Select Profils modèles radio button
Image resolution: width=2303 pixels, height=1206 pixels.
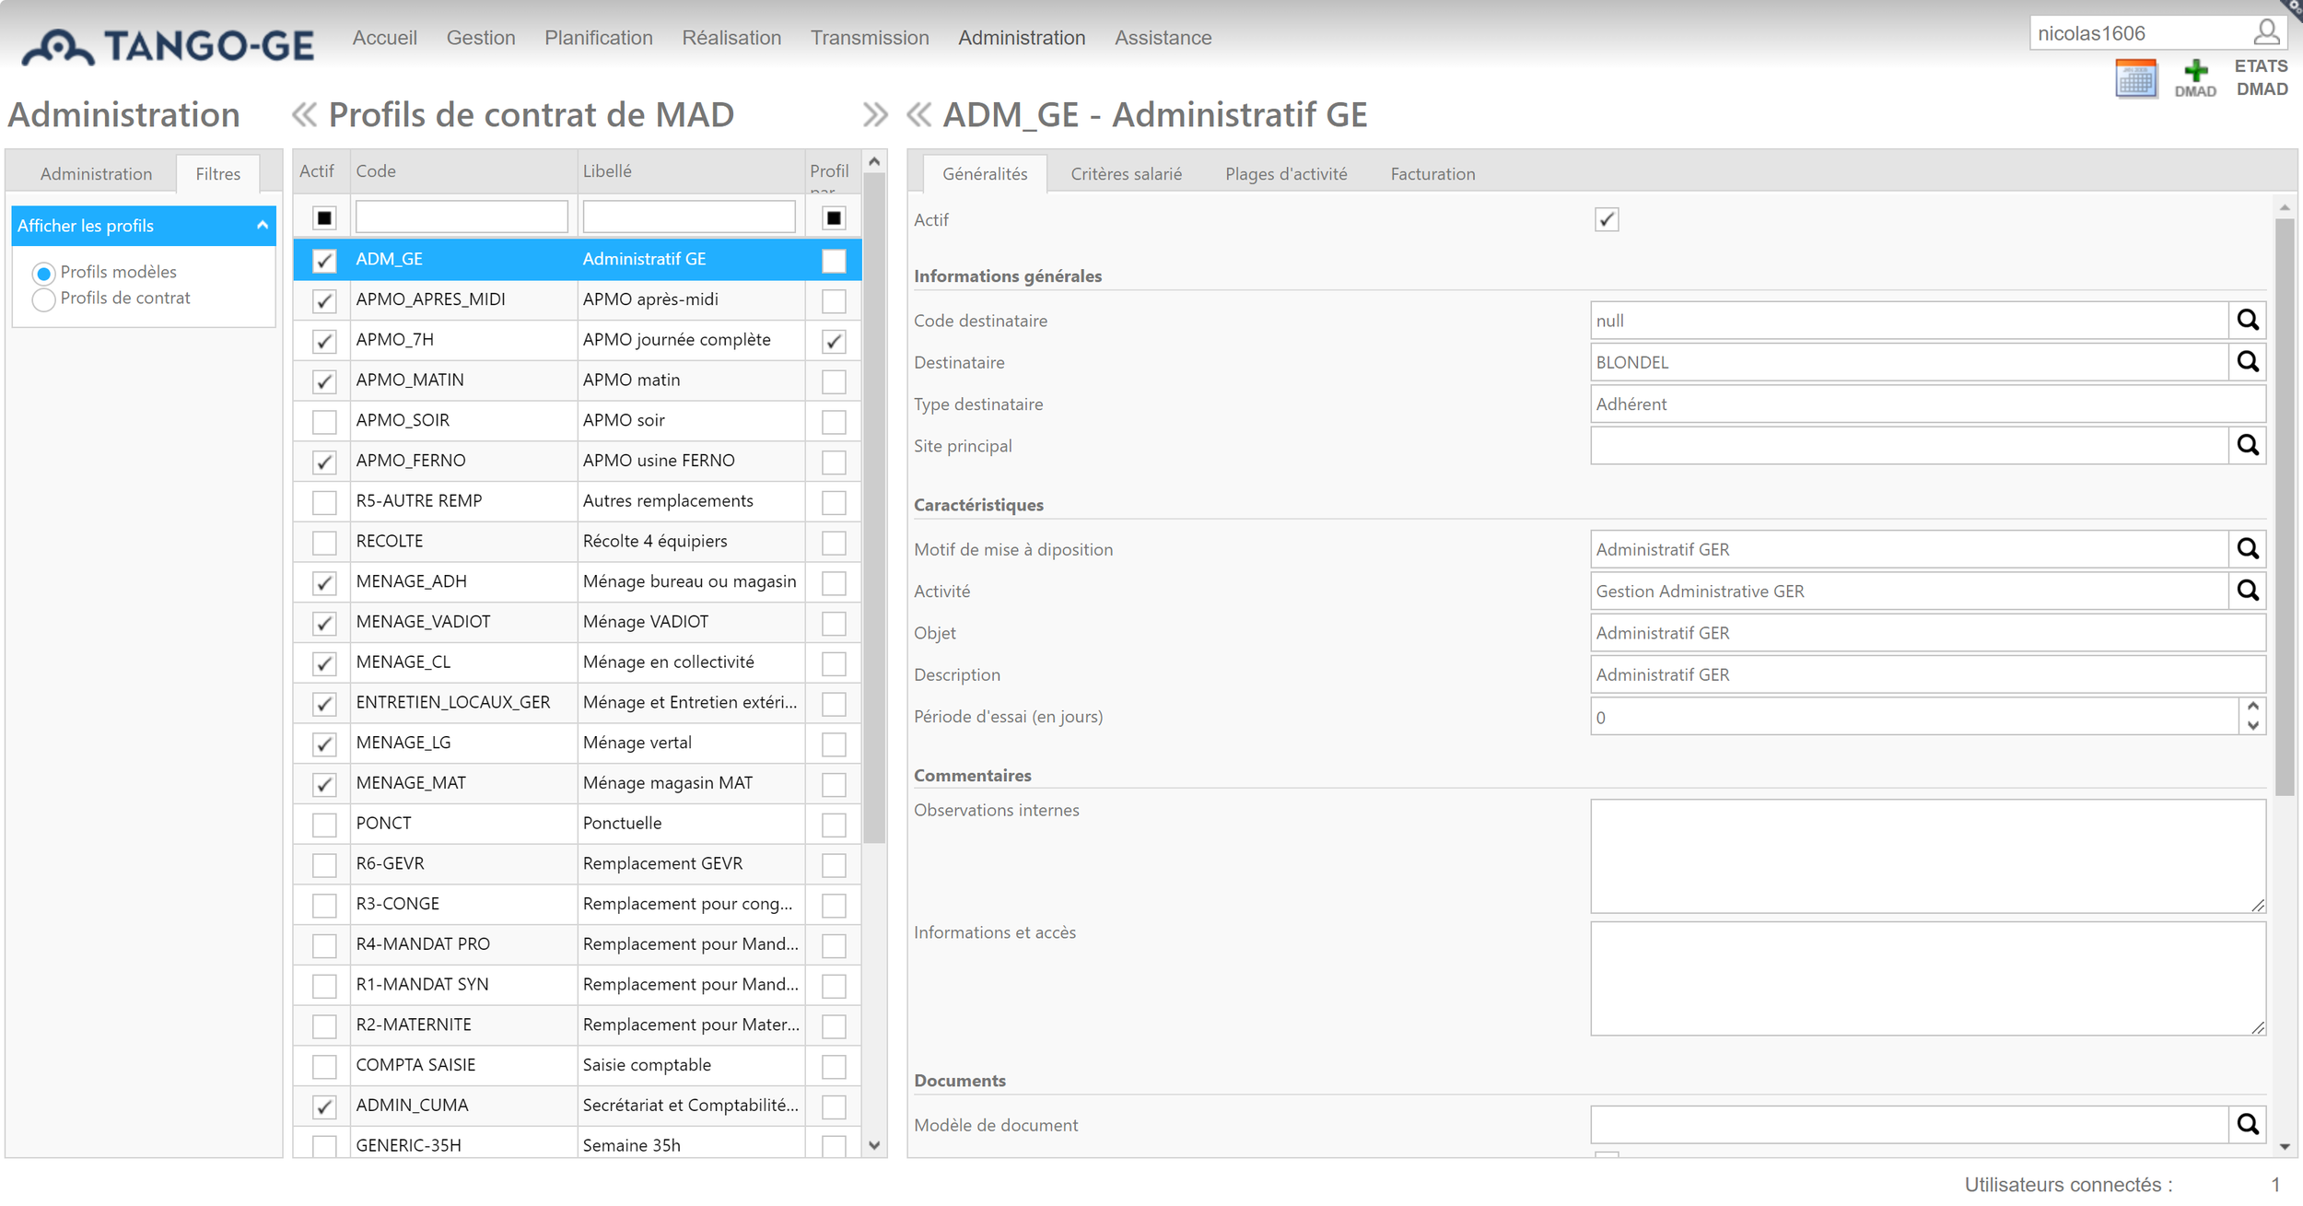coord(43,274)
